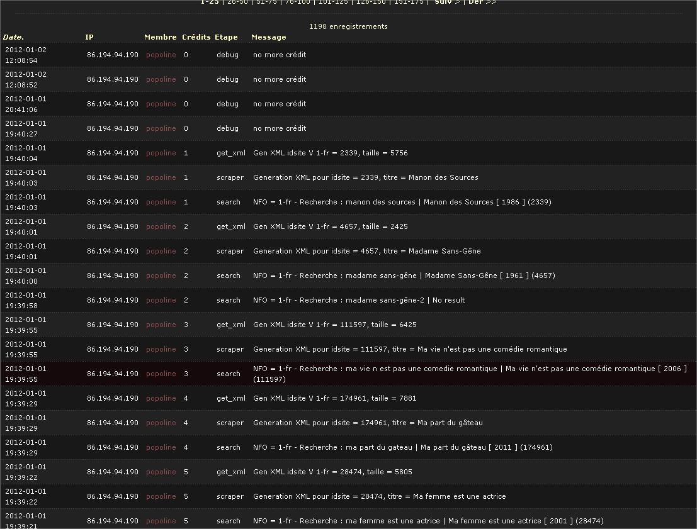This screenshot has height=529, width=697.
Task: Open records page 101-125
Action: (333, 3)
